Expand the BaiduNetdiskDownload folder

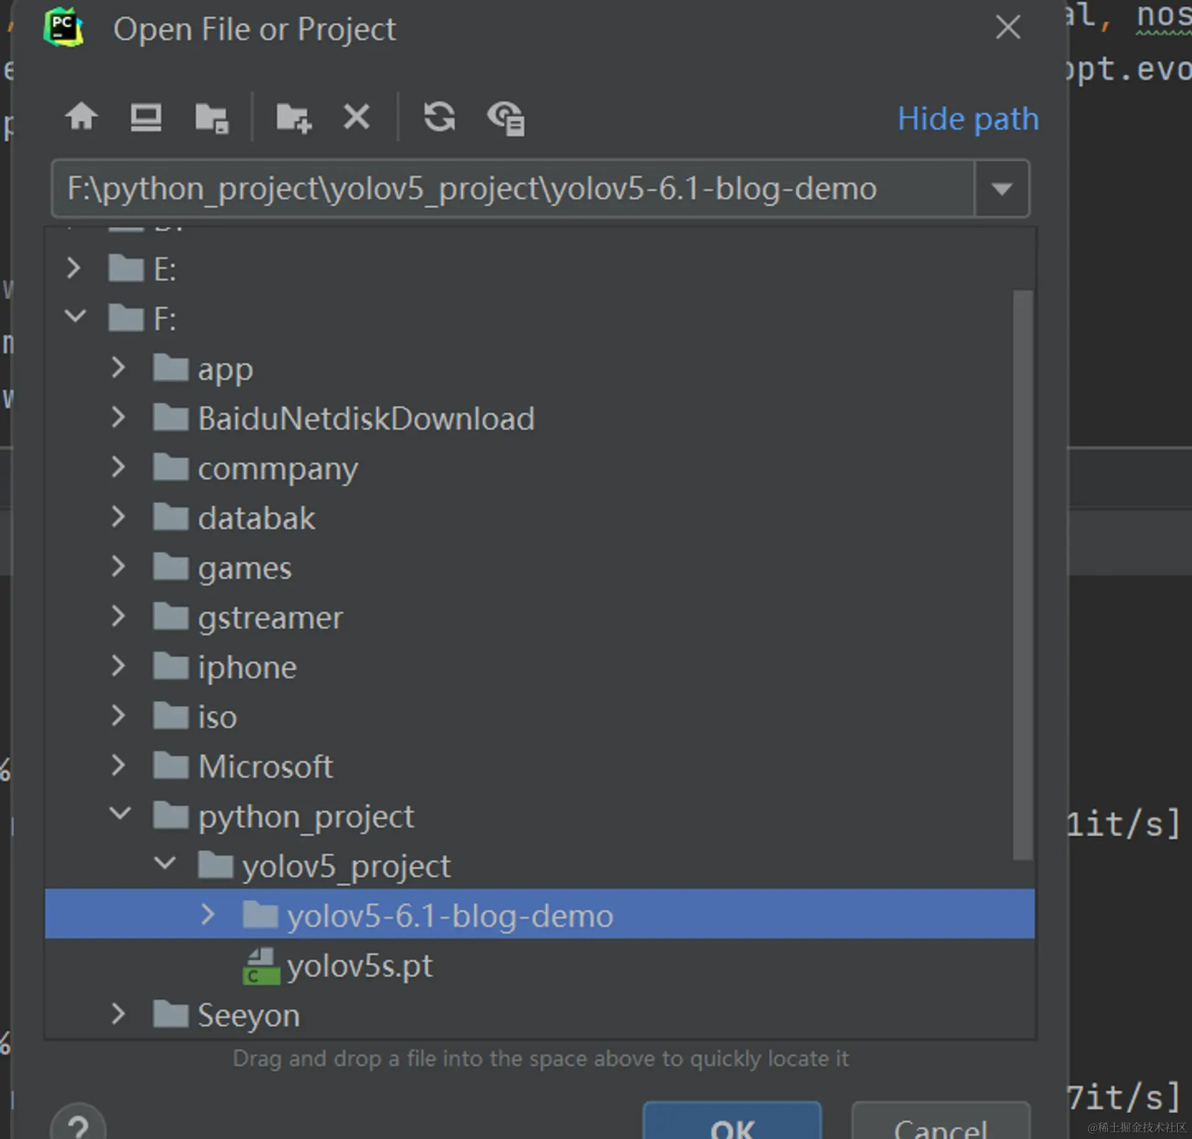119,418
